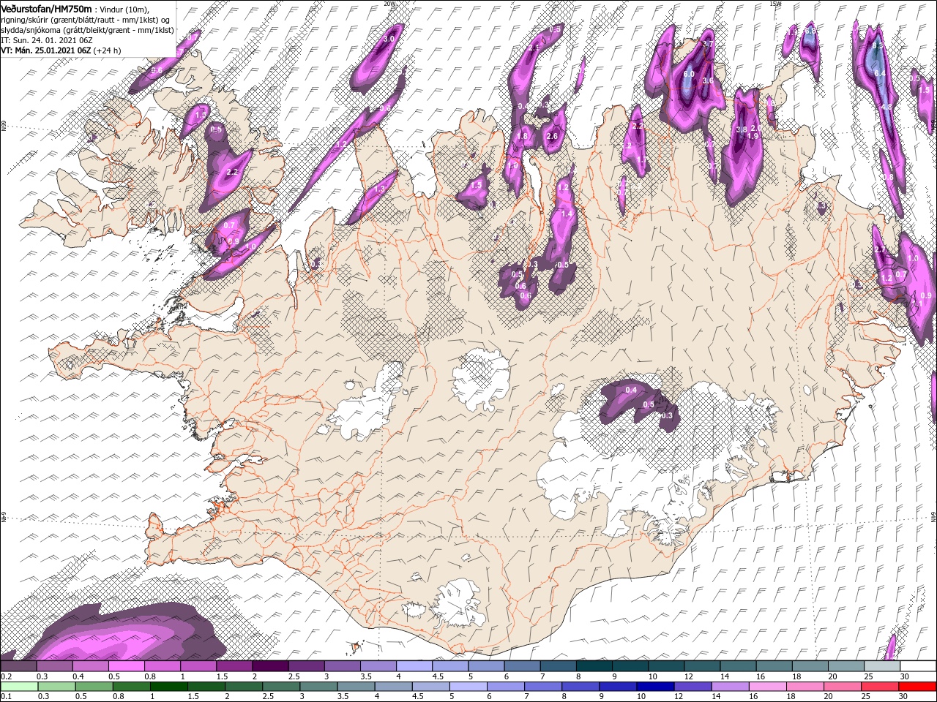Click the 2.6 precipitation value on map
This screenshot has height=702, width=937.
click(552, 136)
